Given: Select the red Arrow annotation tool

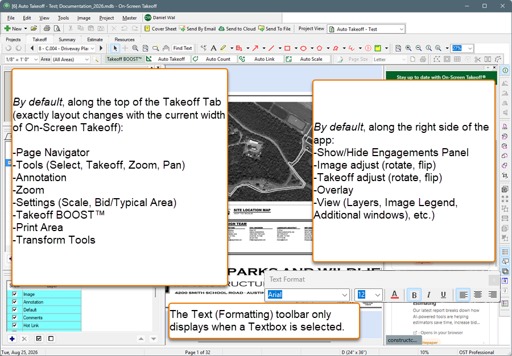Looking at the screenshot, I should 255,48.
